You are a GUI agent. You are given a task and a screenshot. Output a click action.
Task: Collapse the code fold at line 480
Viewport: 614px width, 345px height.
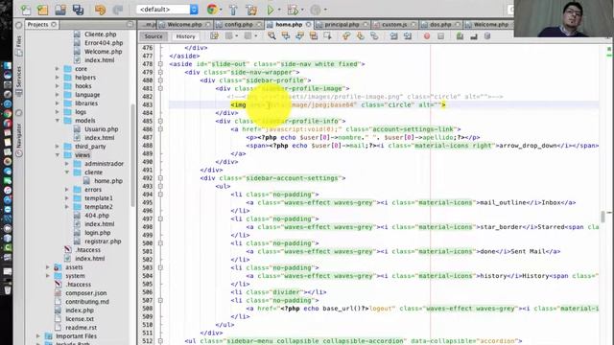(x=160, y=80)
